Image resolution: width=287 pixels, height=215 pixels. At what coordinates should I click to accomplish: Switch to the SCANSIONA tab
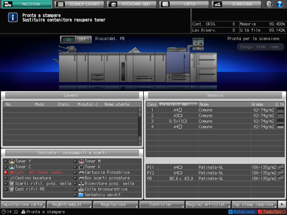[x=236, y=4]
